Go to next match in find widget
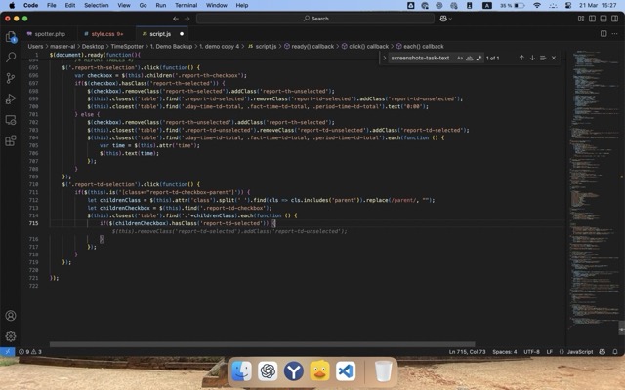The width and height of the screenshot is (625, 390). coord(532,58)
